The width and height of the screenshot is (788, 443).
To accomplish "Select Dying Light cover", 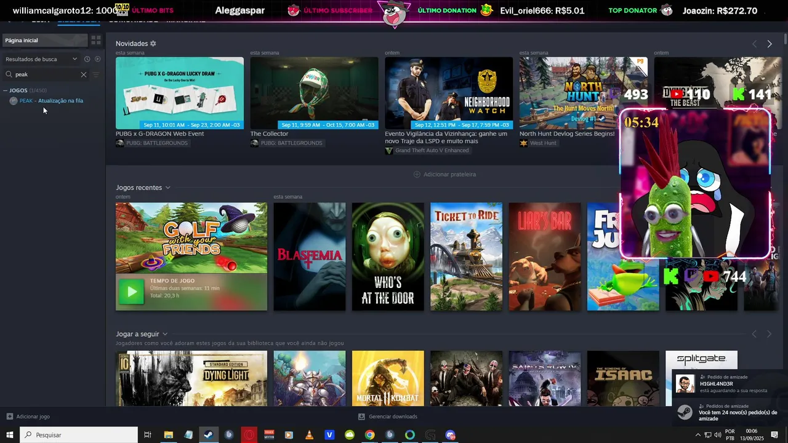I will point(191,378).
